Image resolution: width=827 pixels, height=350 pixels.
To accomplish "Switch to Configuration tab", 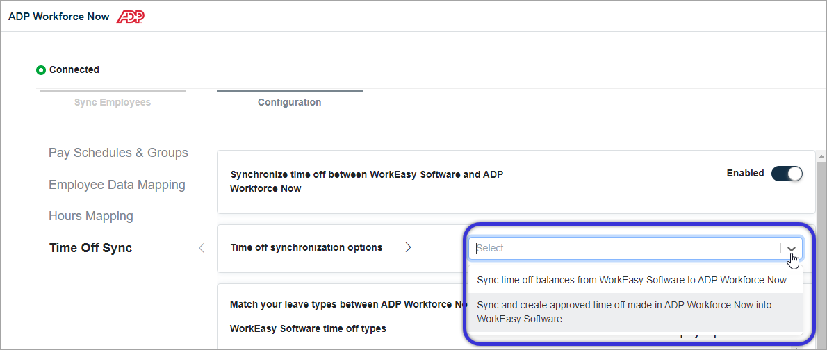I will tap(290, 102).
